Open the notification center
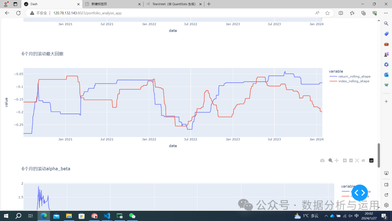 pyautogui.click(x=384, y=216)
